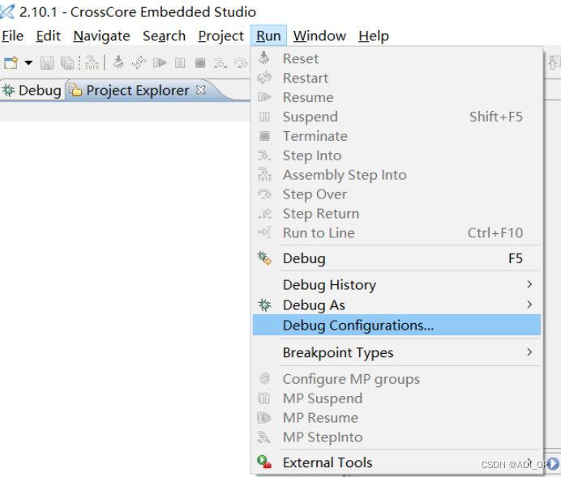The image size is (561, 477).
Task: Click the CrossCore Embedded Studio title icon
Action: click(x=7, y=12)
